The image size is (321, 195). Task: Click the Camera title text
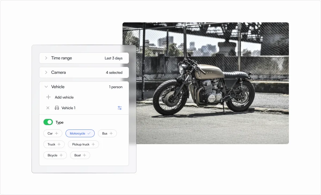(x=58, y=72)
